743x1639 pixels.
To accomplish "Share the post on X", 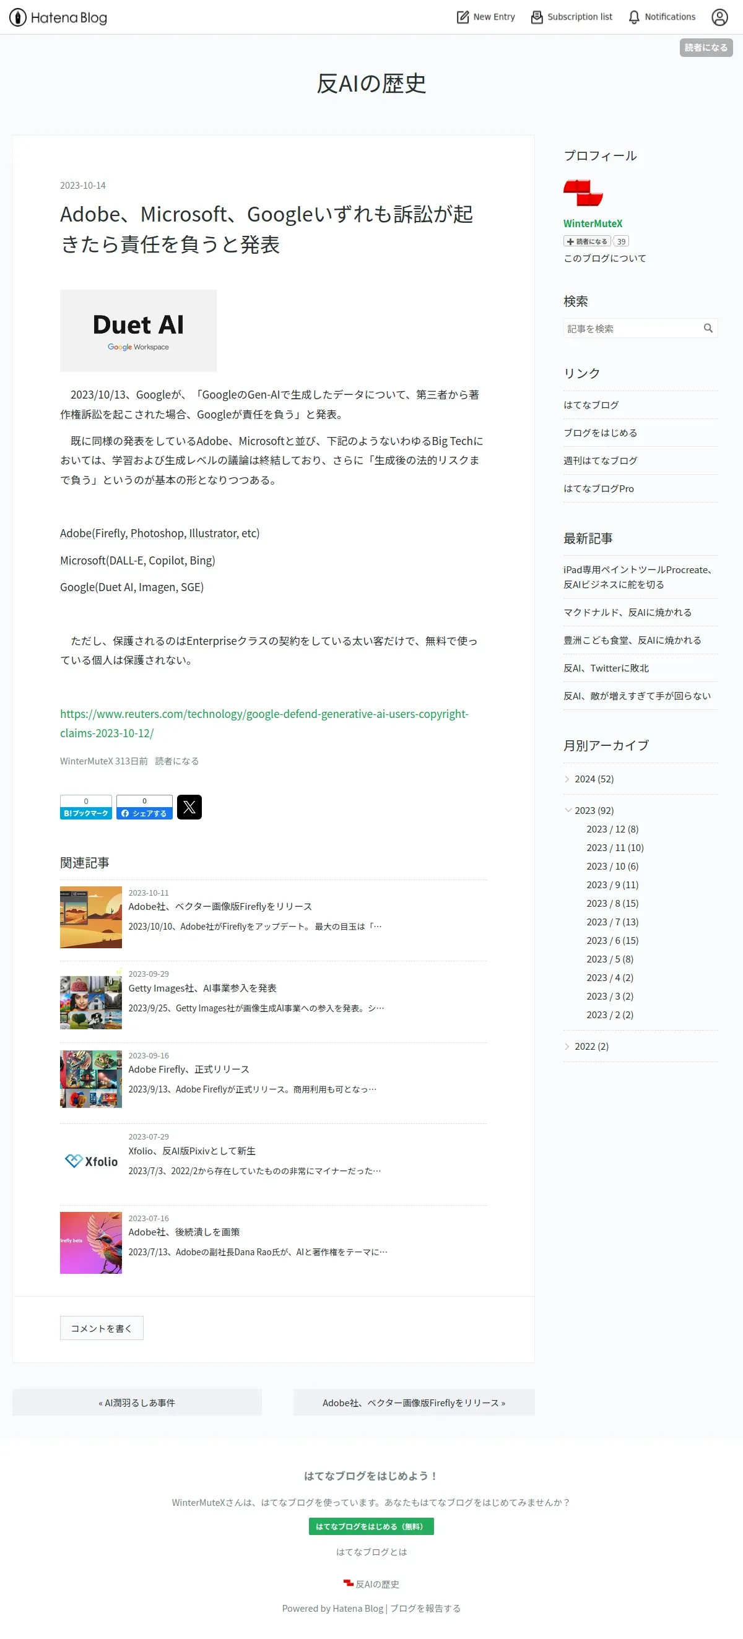I will [x=189, y=807].
